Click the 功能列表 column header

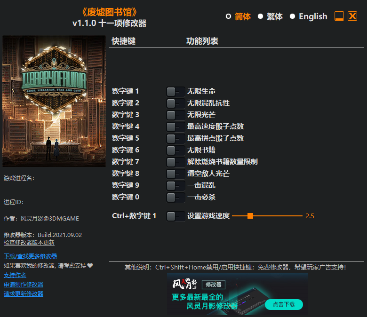[202, 41]
